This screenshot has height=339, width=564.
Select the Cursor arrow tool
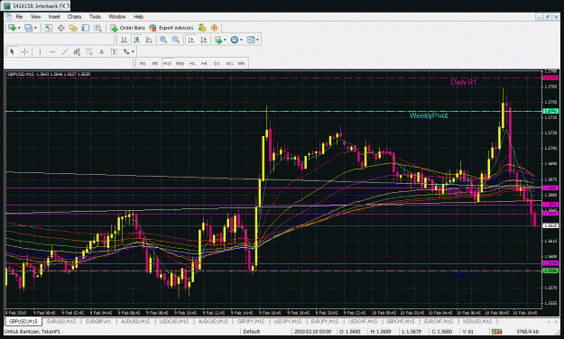coord(13,51)
